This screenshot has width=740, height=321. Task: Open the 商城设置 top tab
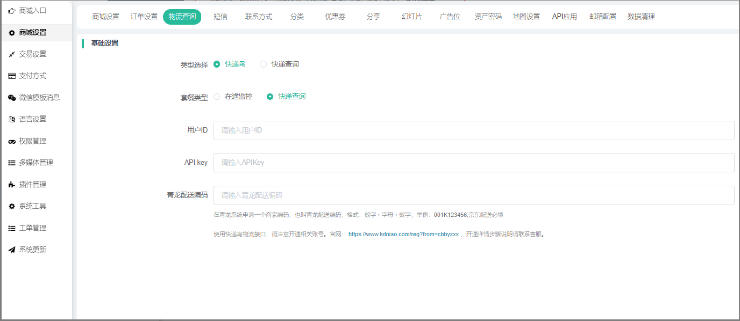(105, 17)
